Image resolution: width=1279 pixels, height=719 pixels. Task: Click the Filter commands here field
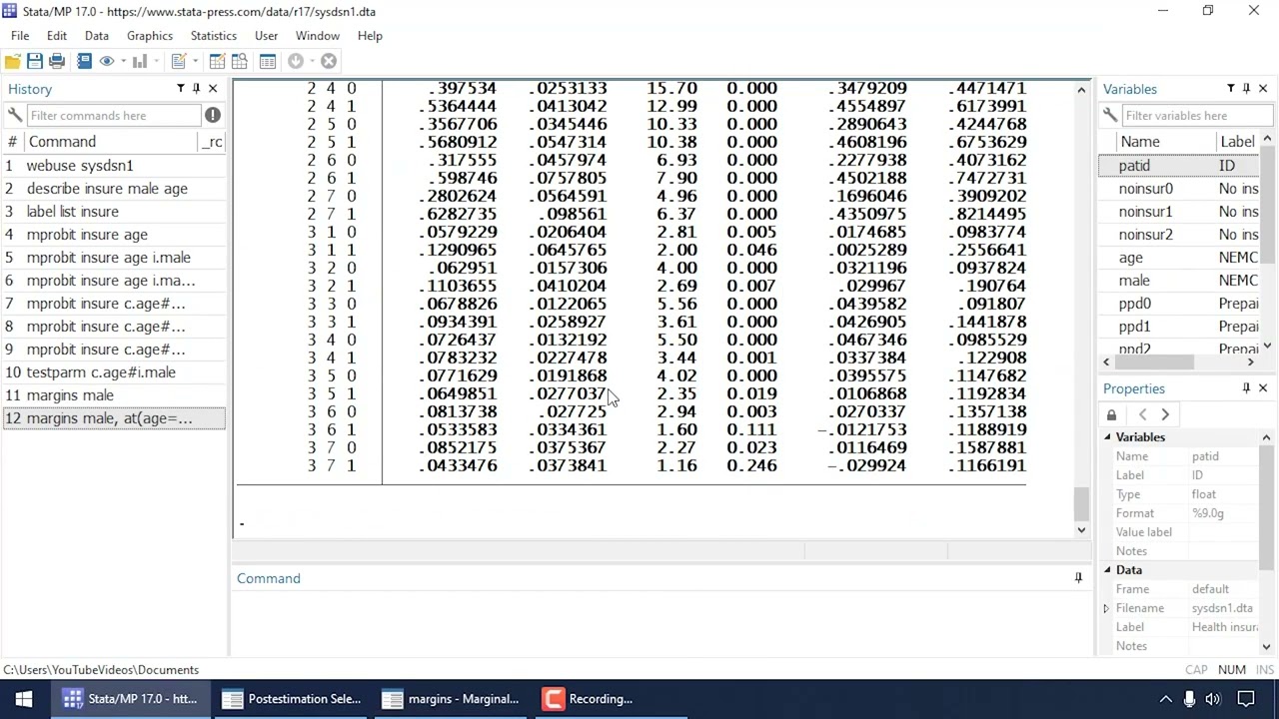tap(114, 115)
